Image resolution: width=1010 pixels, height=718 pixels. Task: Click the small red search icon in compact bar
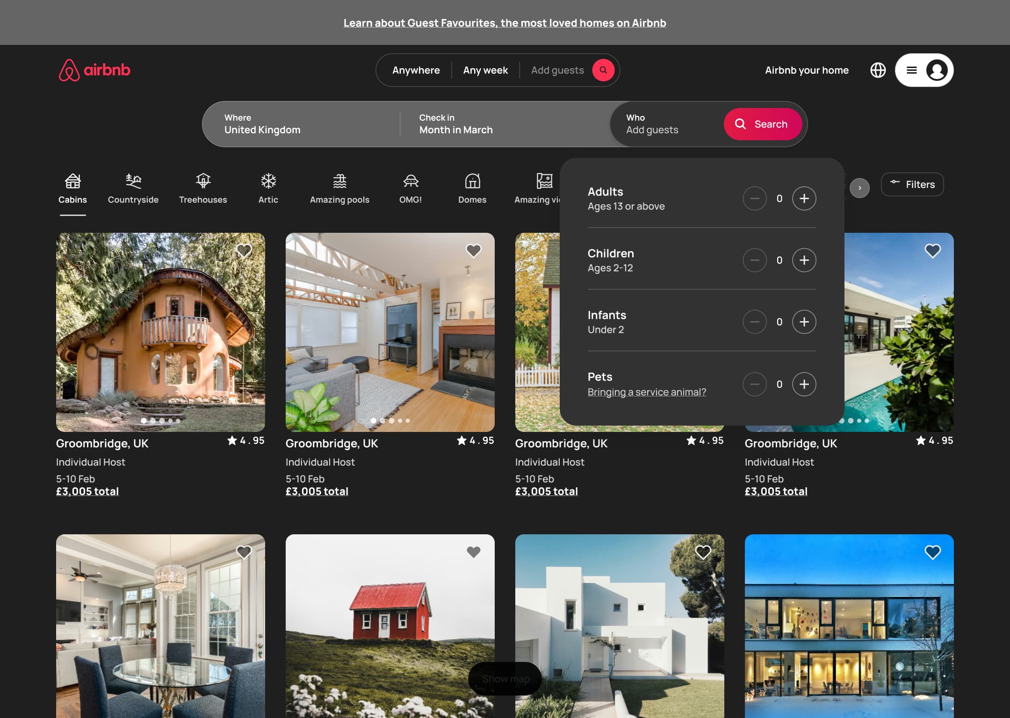603,70
